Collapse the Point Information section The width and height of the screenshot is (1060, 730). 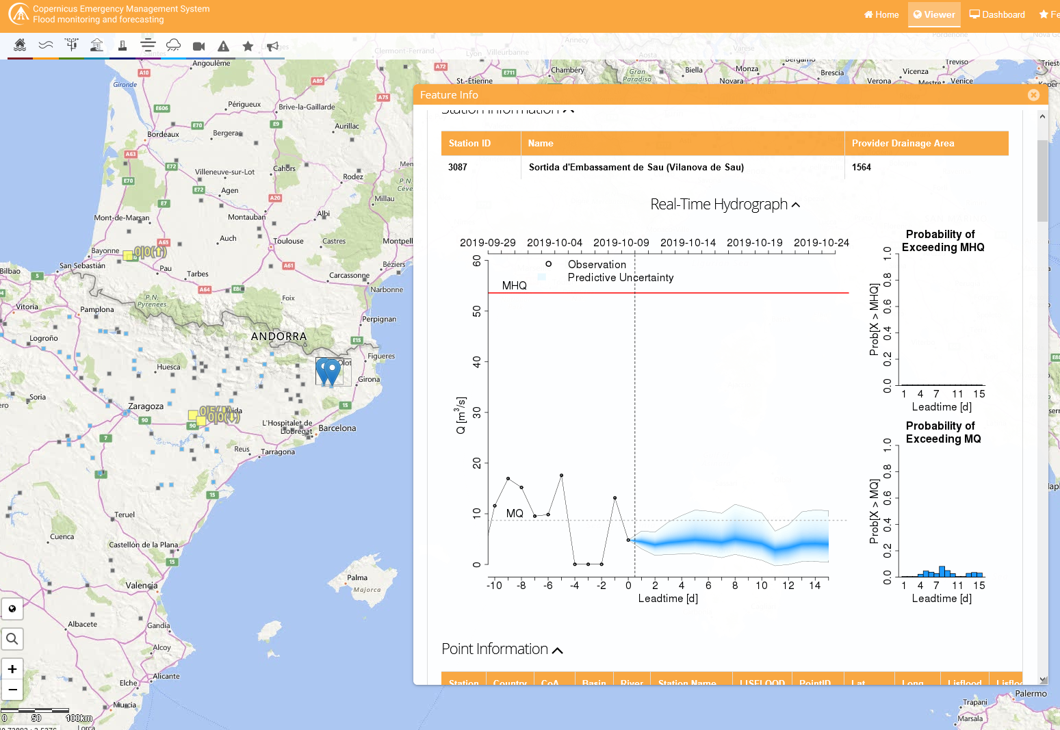(x=558, y=649)
